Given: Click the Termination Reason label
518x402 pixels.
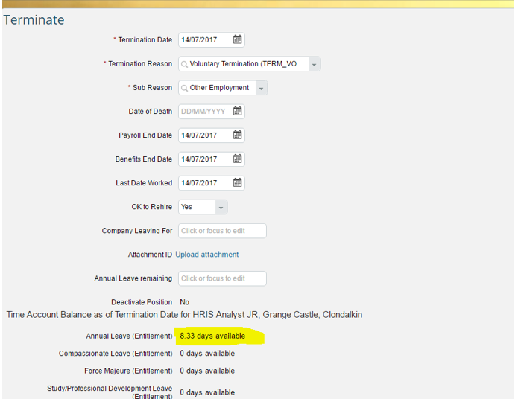Looking at the screenshot, I should (x=140, y=64).
